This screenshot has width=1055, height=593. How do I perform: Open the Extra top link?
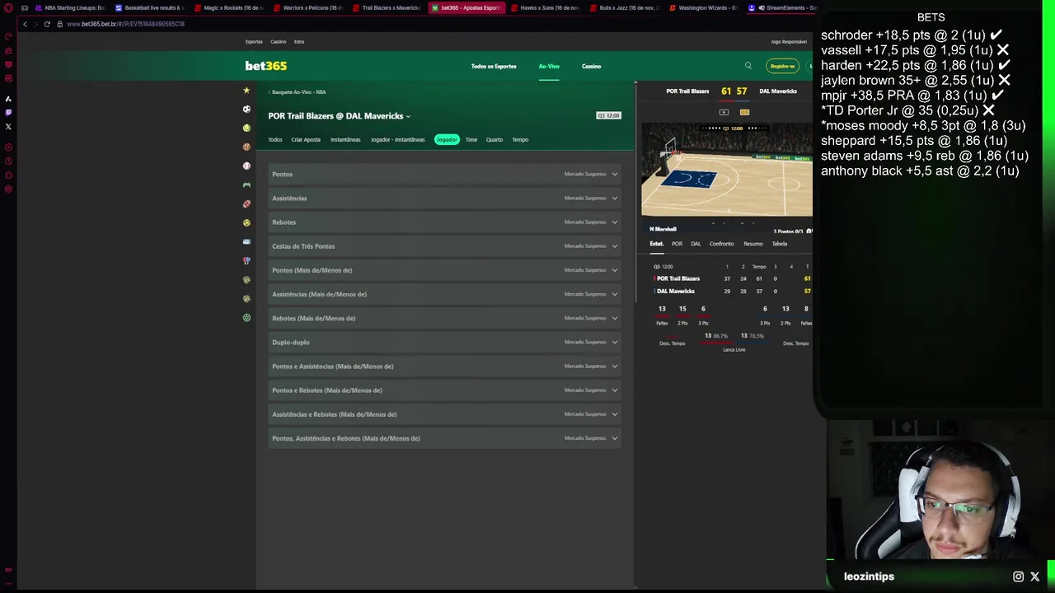(299, 41)
